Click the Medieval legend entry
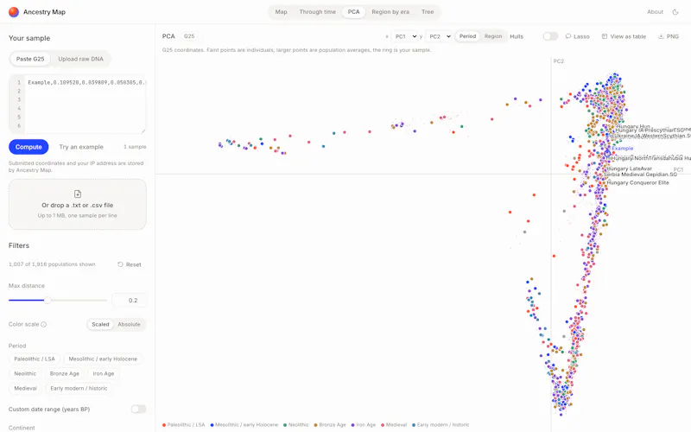The image size is (691, 432). [x=394, y=425]
